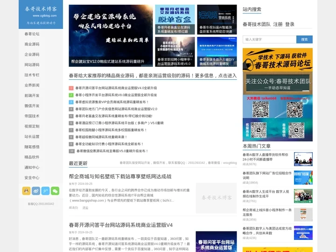The width and height of the screenshot is (336, 252).
Task: Click the 关注公众号:春哥技术团队 chalkboard banner
Action: pyautogui.click(x=278, y=83)
